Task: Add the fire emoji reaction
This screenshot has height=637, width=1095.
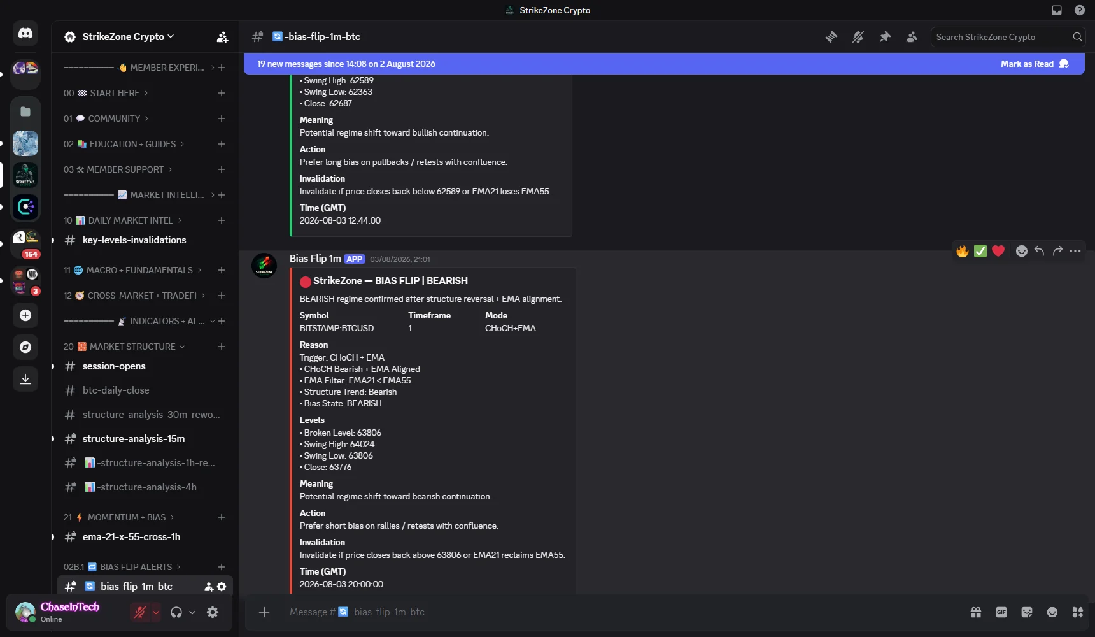Action: [x=963, y=251]
